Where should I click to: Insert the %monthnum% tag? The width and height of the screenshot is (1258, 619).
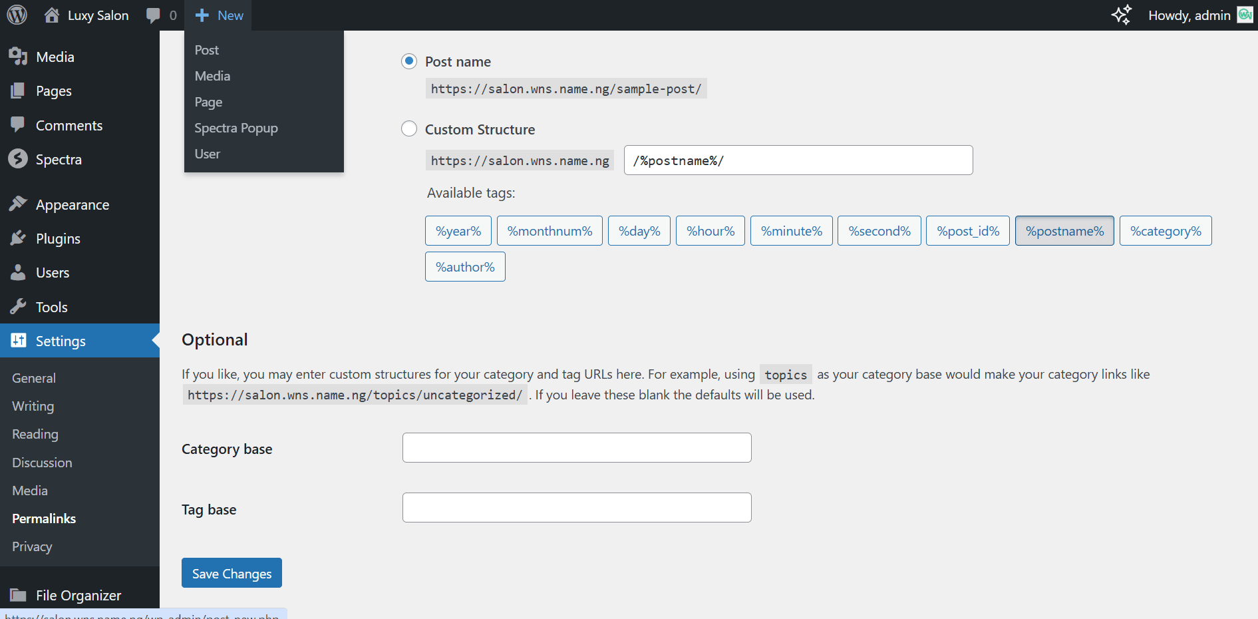(x=550, y=231)
